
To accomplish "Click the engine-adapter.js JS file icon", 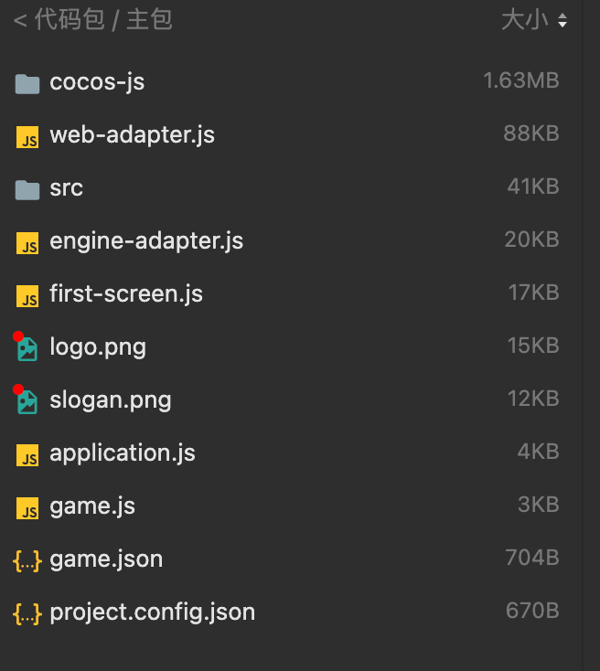I will (27, 242).
